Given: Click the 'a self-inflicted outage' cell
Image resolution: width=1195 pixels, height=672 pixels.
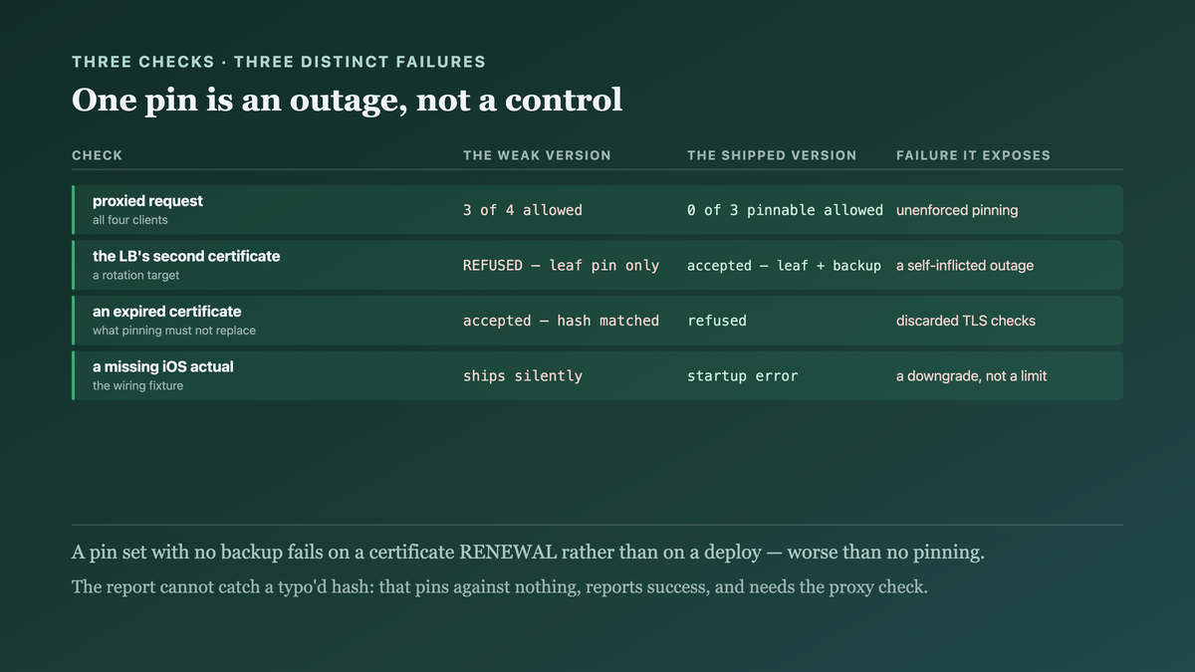Looking at the screenshot, I should [965, 266].
